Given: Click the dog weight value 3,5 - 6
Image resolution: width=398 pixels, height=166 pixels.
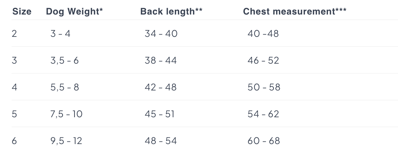Looking at the screenshot, I should point(64,61).
